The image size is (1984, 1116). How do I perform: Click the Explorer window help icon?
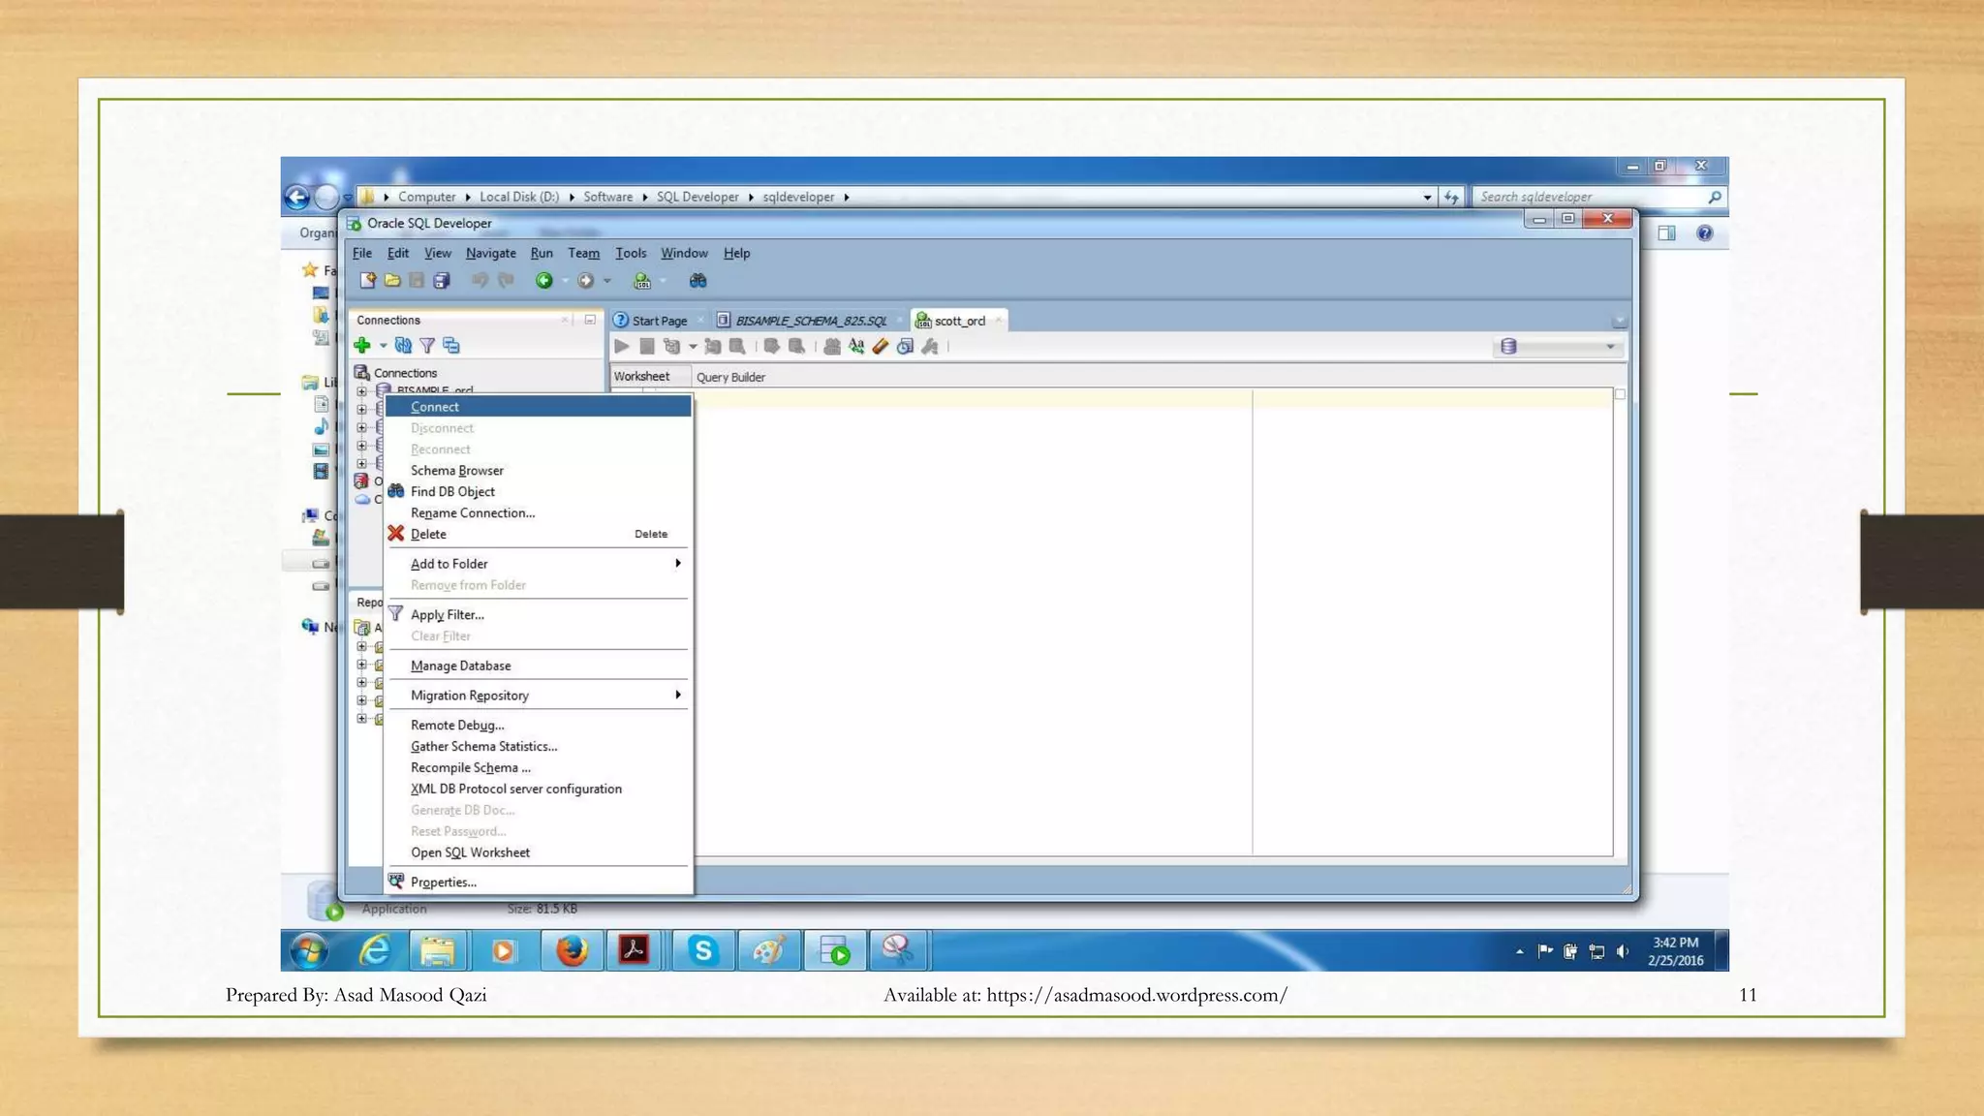coord(1705,233)
